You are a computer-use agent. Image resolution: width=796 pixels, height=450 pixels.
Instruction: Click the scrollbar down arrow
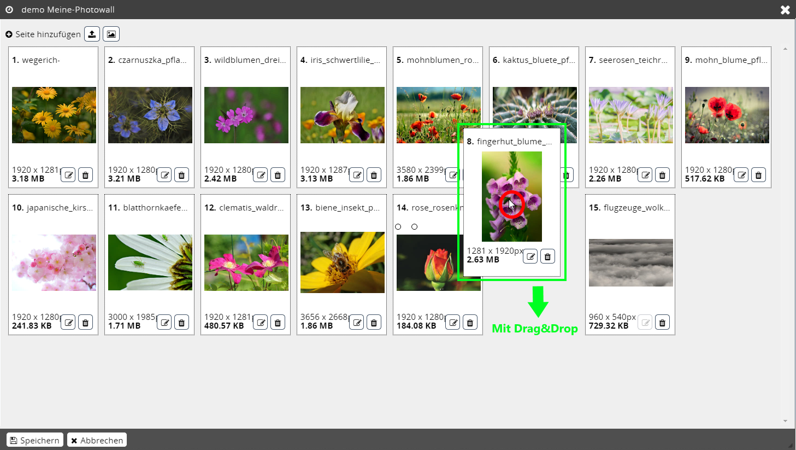(x=785, y=421)
